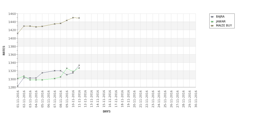Click the 06-11-2016 date label
Screen dimensions: 263x116
click(x=49, y=99)
